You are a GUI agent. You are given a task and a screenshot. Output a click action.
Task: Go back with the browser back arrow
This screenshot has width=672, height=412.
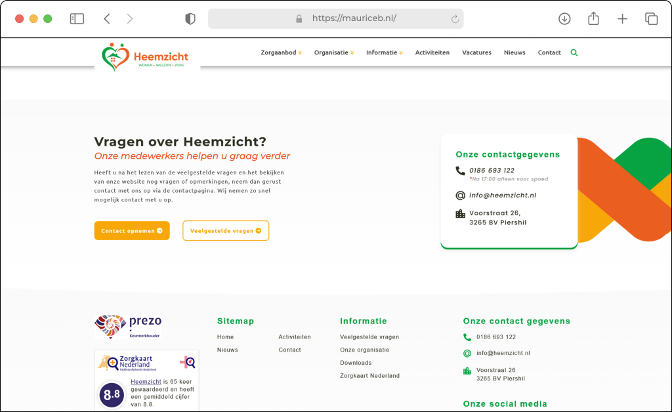pyautogui.click(x=107, y=18)
